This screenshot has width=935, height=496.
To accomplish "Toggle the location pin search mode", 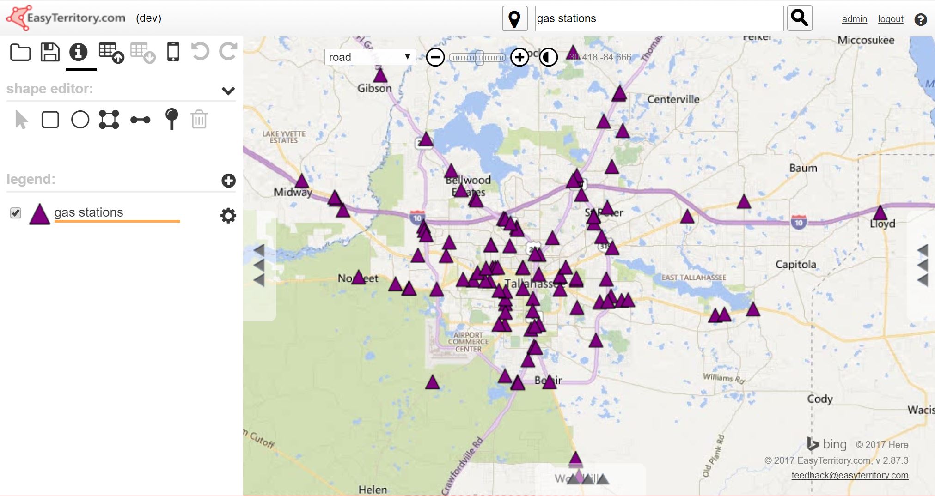I will pos(514,19).
